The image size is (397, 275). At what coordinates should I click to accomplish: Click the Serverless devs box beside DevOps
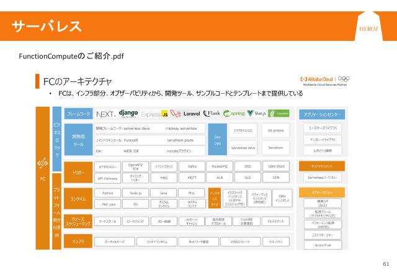click(243, 148)
